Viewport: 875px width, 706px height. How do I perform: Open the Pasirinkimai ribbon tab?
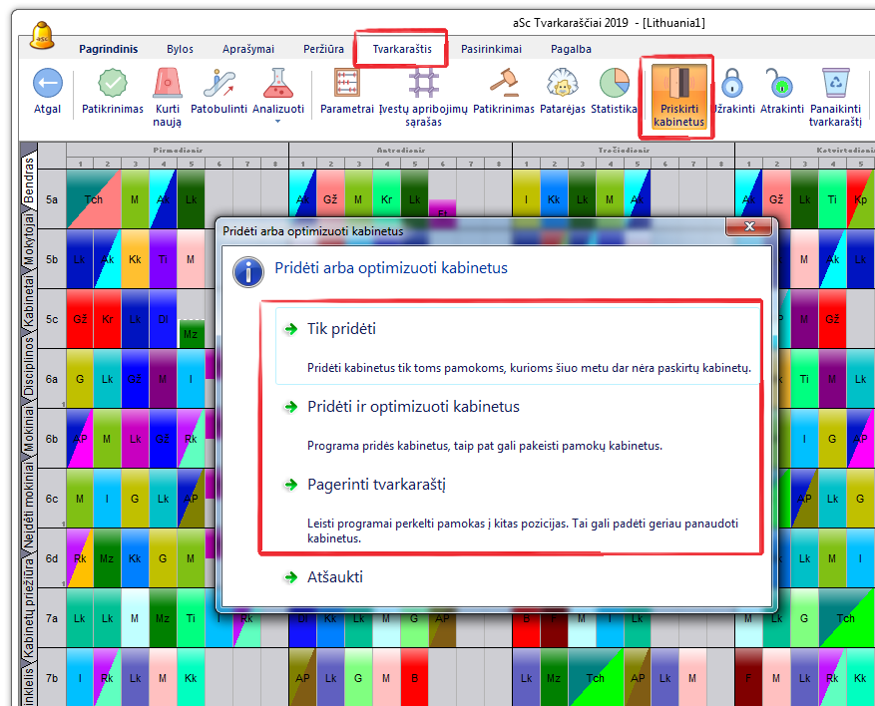[492, 49]
